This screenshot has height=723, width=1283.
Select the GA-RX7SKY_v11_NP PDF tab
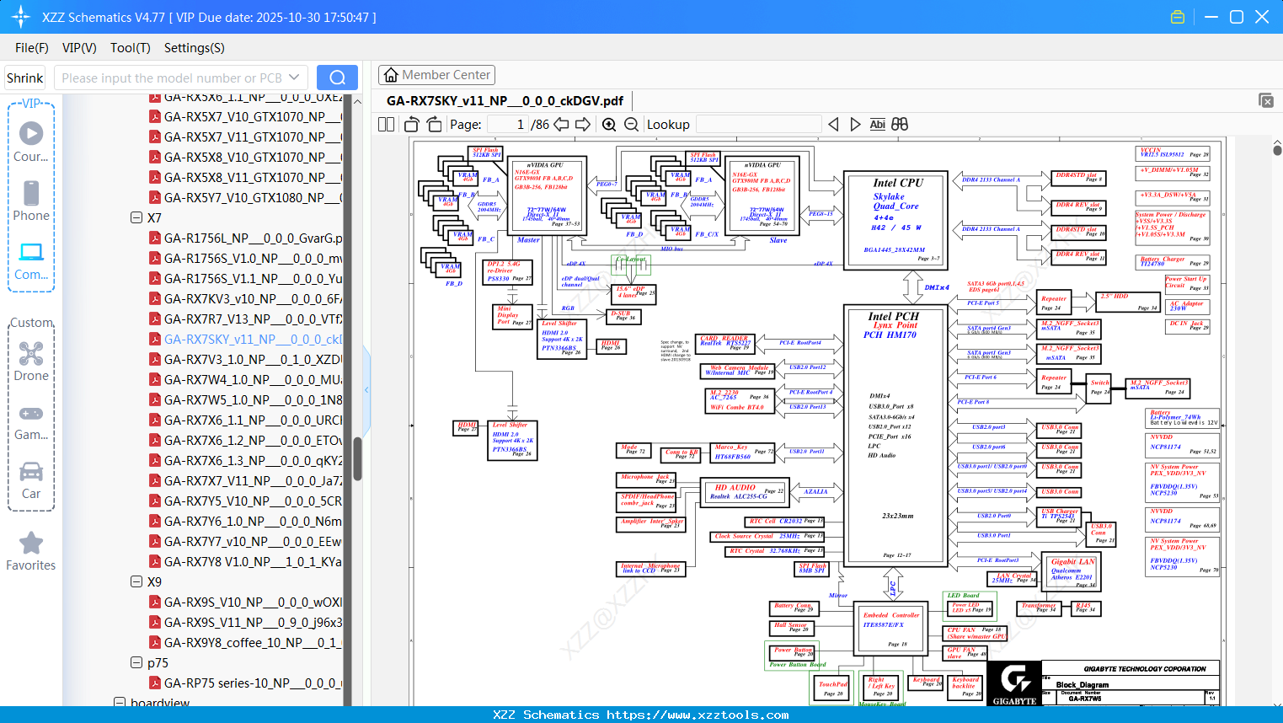pyautogui.click(x=505, y=100)
